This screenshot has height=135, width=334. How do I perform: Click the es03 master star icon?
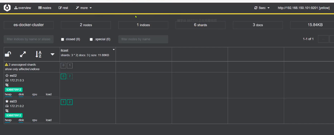point(7,101)
